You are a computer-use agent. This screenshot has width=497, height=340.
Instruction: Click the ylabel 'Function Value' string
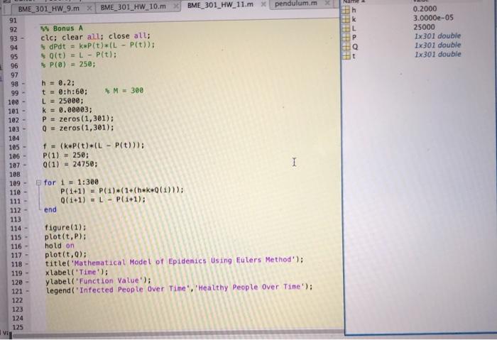pyautogui.click(x=109, y=281)
